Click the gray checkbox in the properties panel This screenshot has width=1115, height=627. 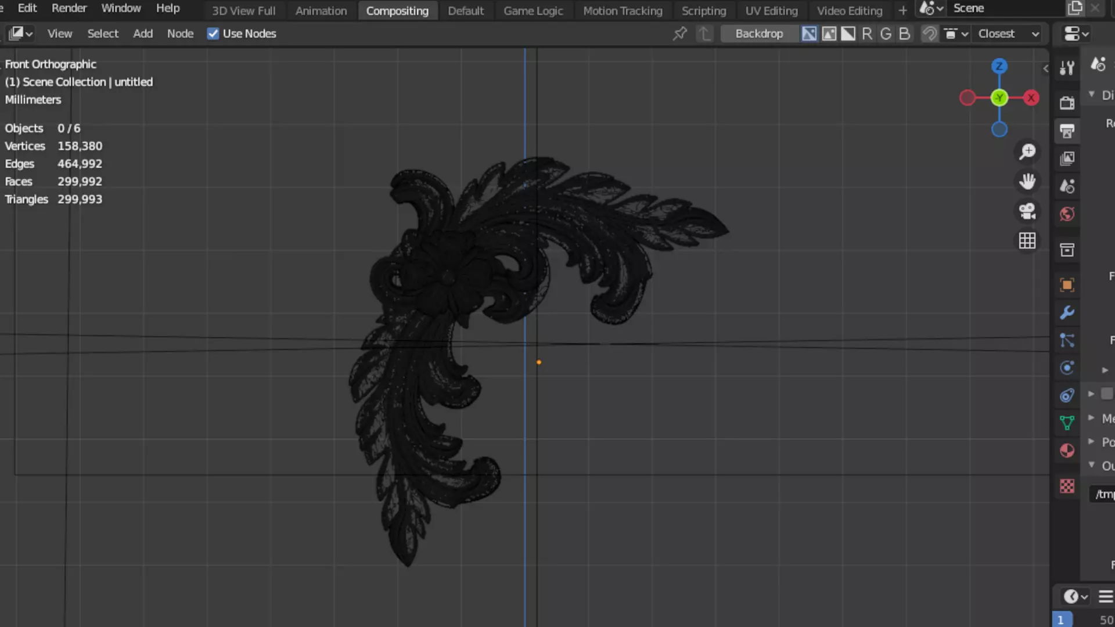pyautogui.click(x=1107, y=394)
